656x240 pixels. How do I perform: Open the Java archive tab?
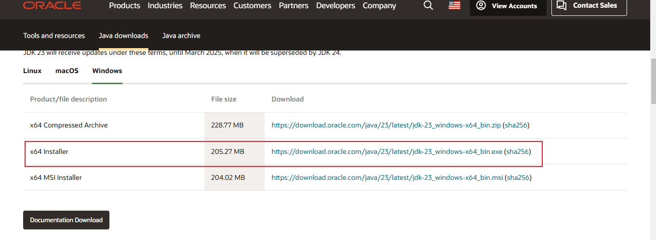[x=181, y=36]
